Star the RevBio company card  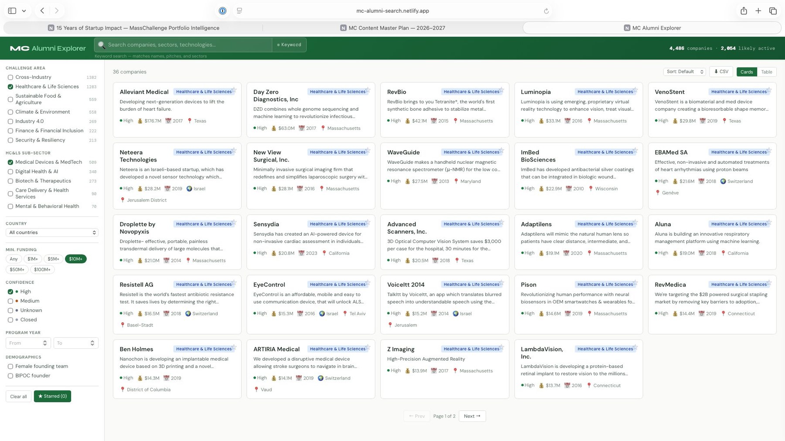[x=502, y=90]
